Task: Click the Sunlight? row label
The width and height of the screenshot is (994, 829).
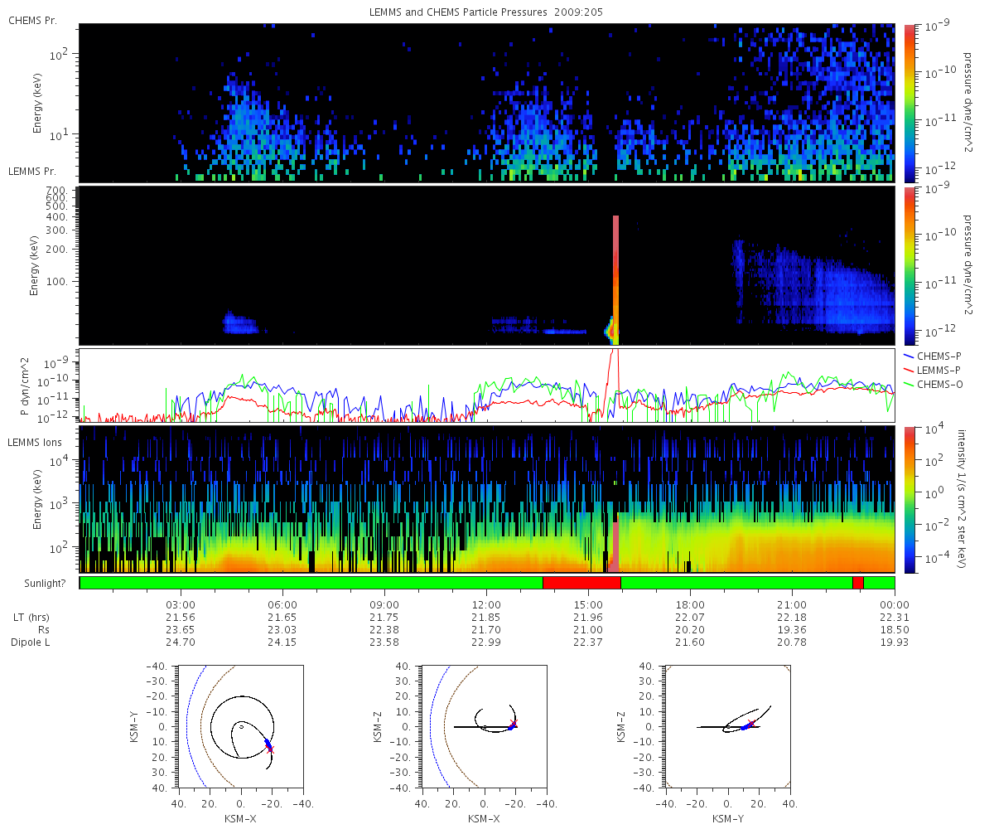Action: (x=38, y=584)
